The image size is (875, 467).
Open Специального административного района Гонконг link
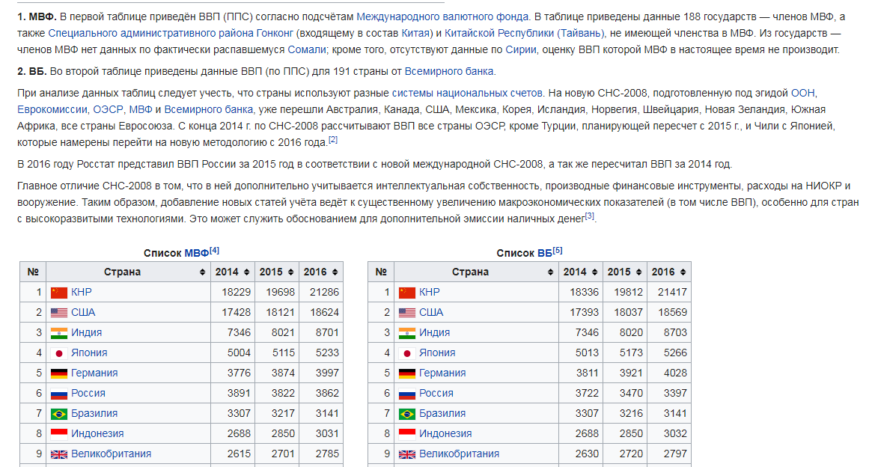pos(171,33)
